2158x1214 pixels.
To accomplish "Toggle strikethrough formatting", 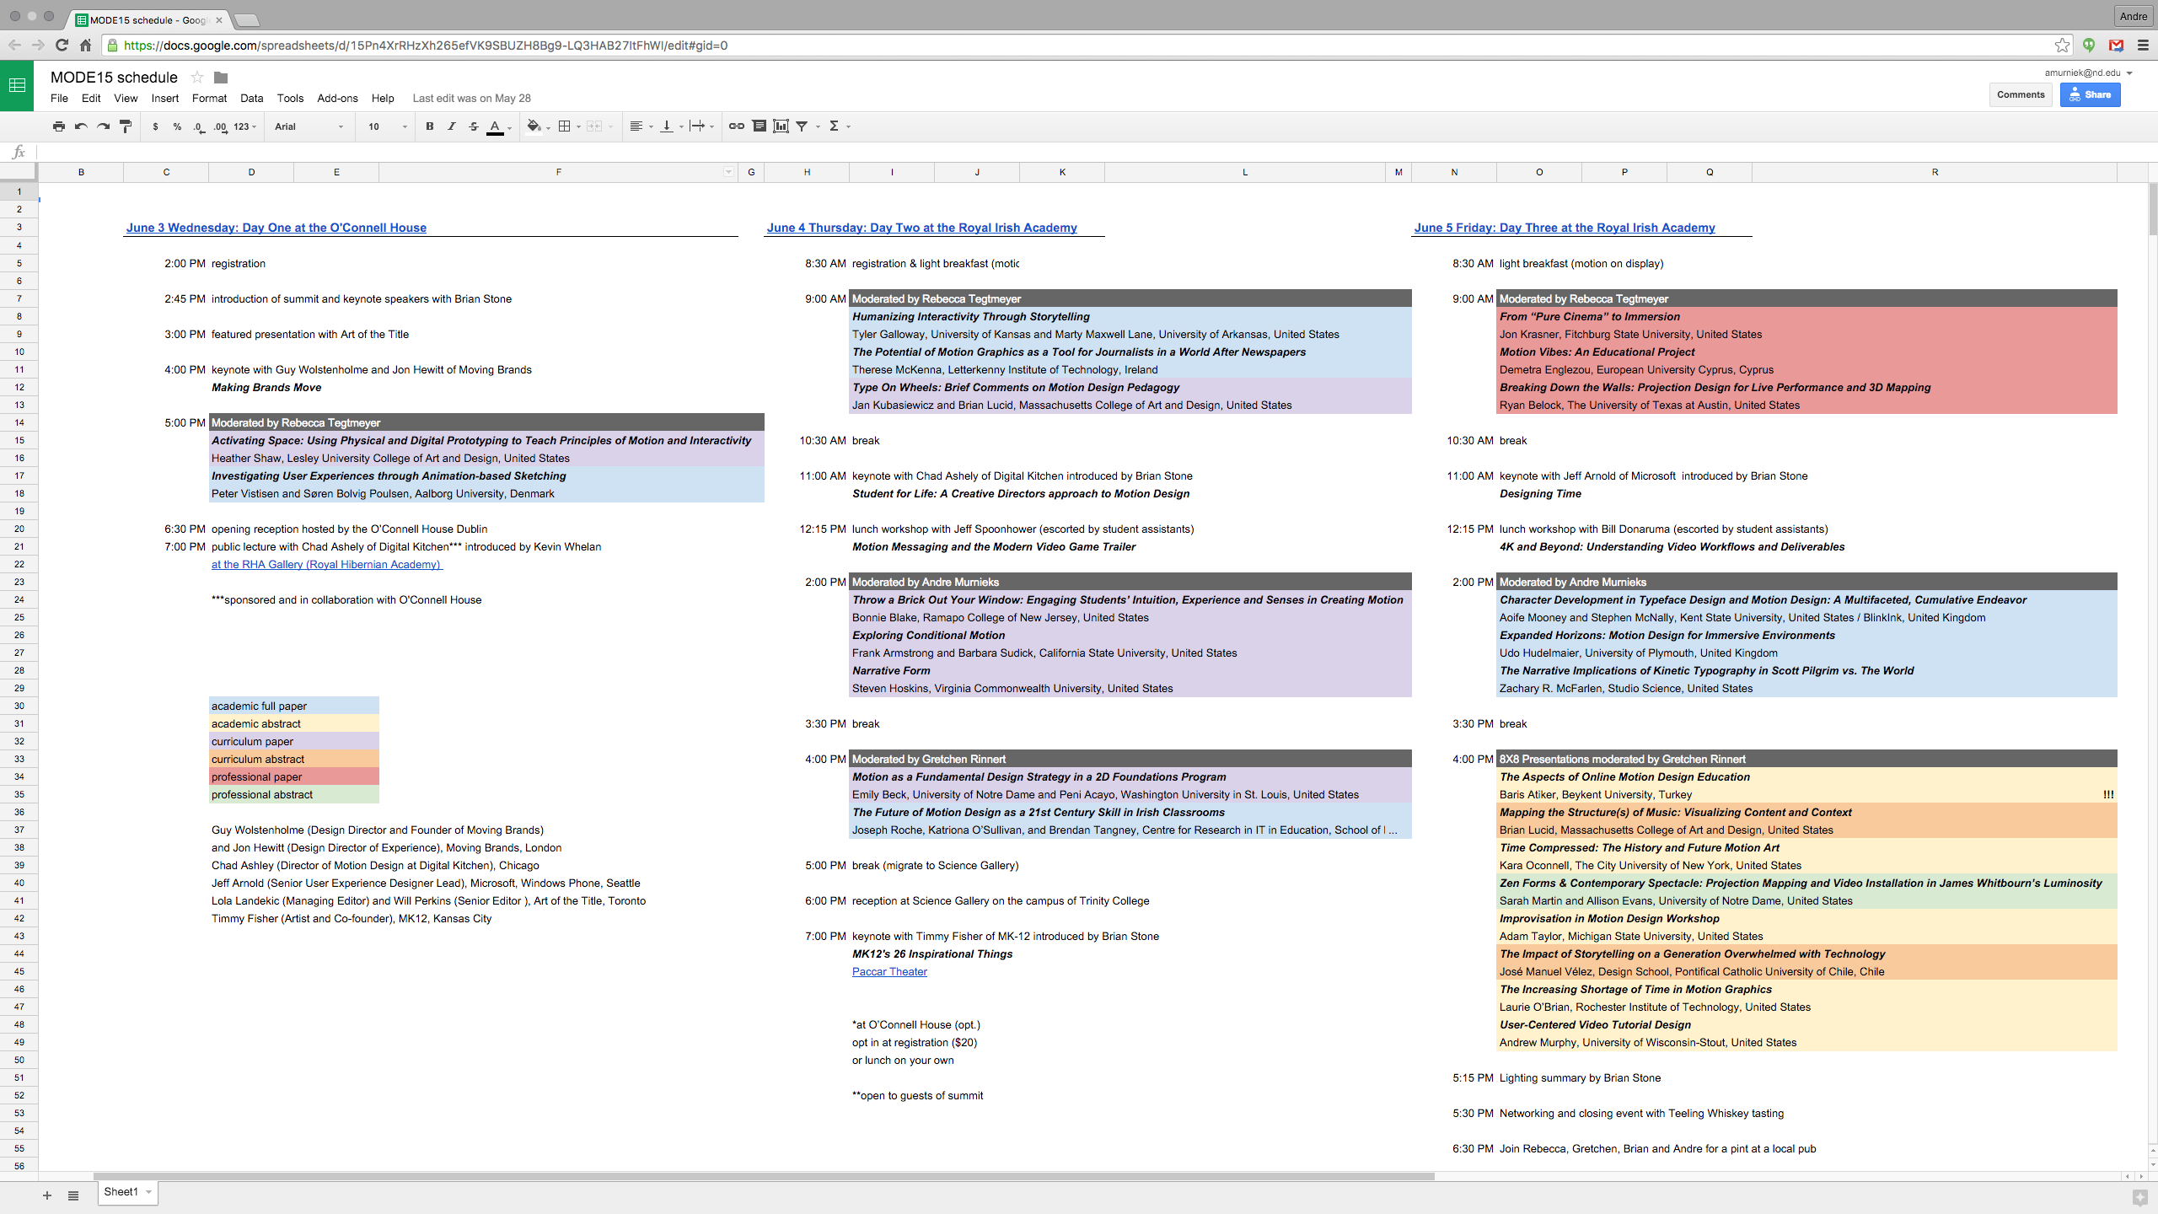I will (x=473, y=126).
